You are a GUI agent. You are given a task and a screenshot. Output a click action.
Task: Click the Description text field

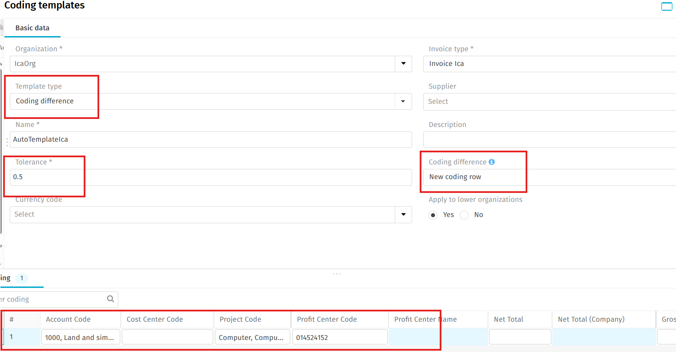pos(549,139)
